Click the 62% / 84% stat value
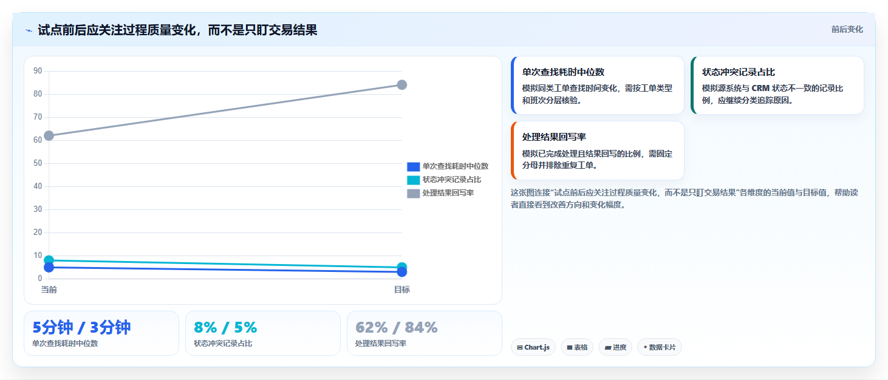 pos(397,328)
